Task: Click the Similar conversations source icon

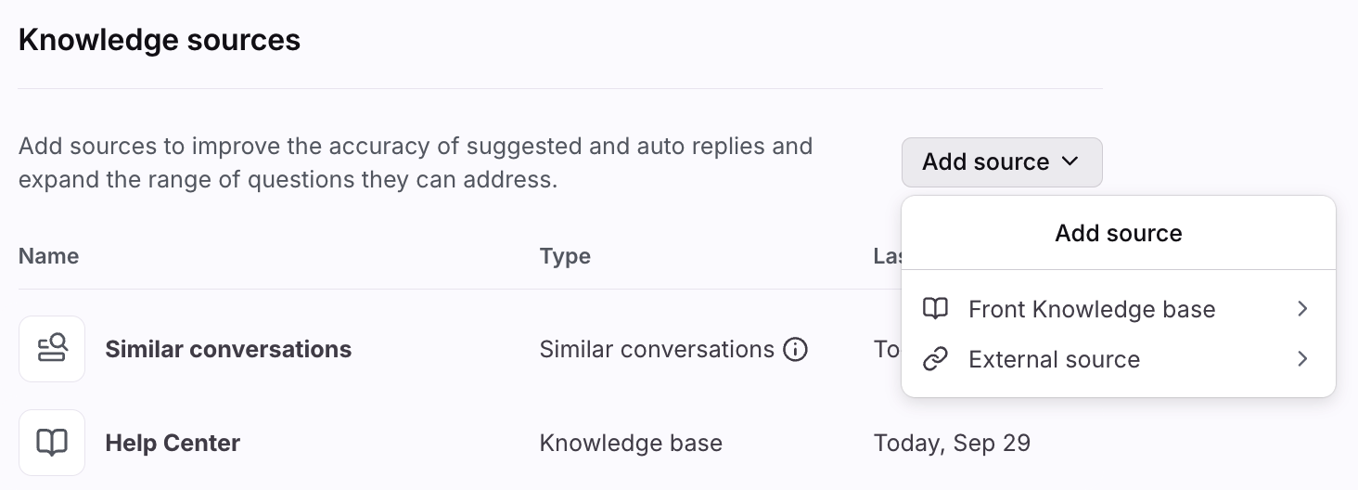Action: coord(52,349)
